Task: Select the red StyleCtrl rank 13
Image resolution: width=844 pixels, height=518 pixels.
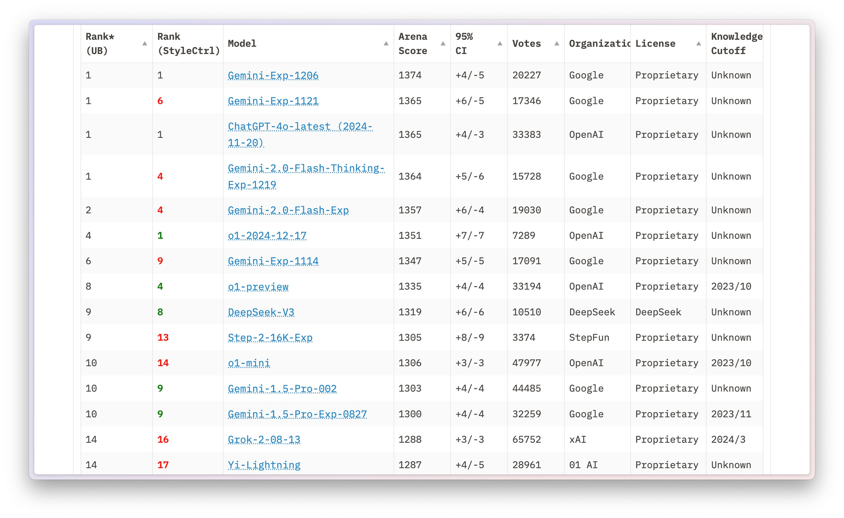Action: [x=163, y=337]
